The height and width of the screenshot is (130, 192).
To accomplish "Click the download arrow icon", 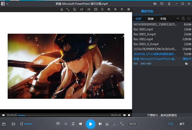I will [114, 124].
